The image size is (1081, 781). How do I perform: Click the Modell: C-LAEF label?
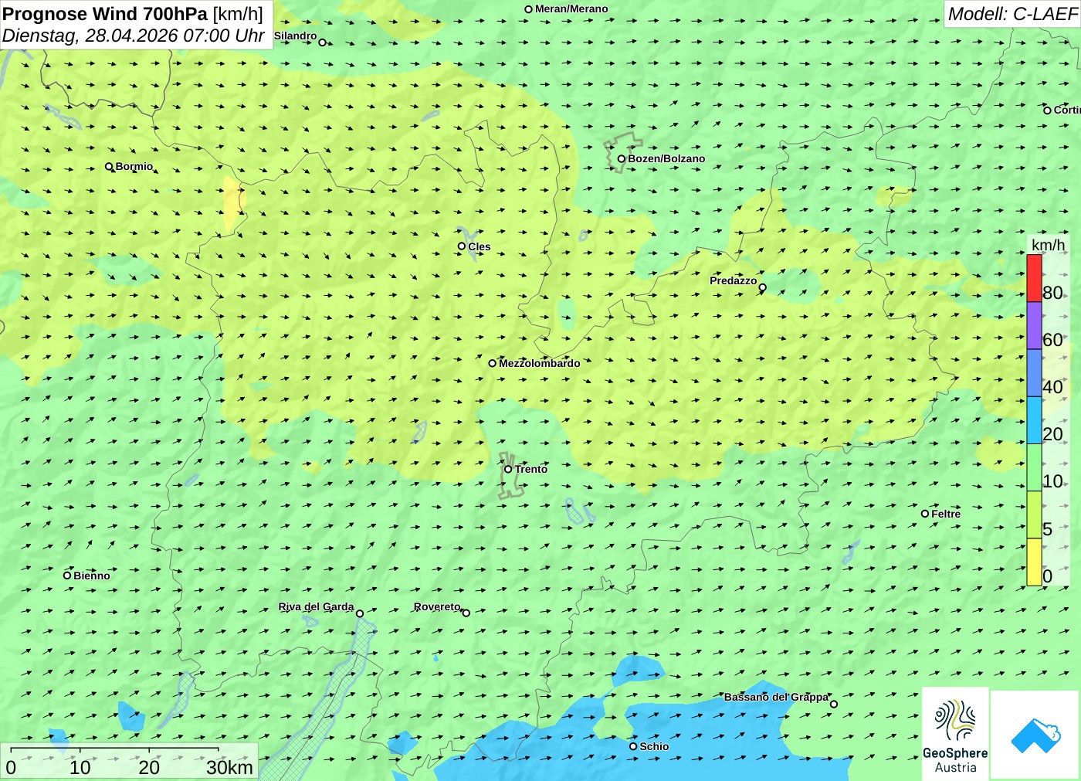(1012, 14)
